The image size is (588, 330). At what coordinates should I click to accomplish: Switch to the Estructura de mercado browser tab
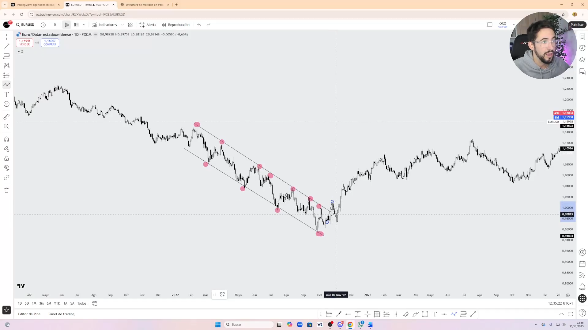click(145, 5)
